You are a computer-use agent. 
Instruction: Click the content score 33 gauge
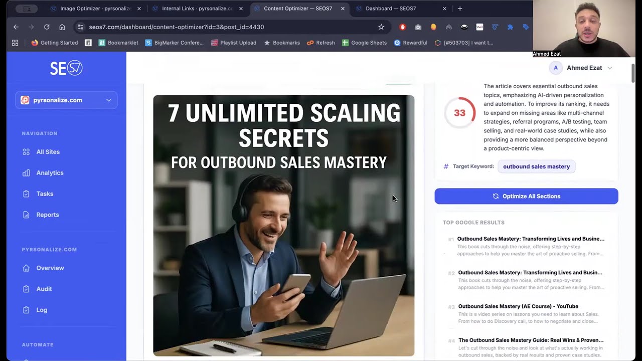[x=459, y=113]
